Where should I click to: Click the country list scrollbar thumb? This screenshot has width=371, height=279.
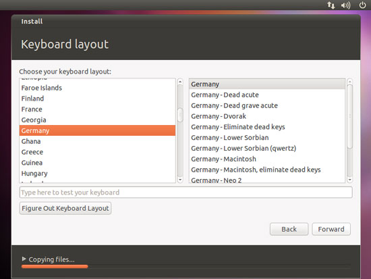coord(180,115)
